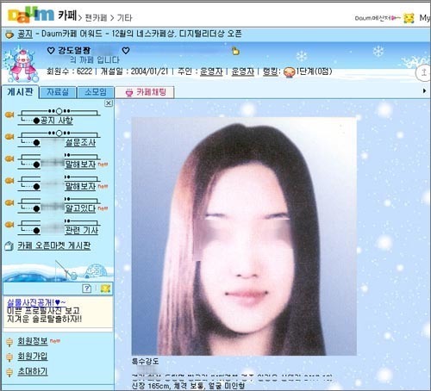This screenshot has height=391, width=431.
Task: Click the fish icon beside 알고있다
Action: (9, 202)
